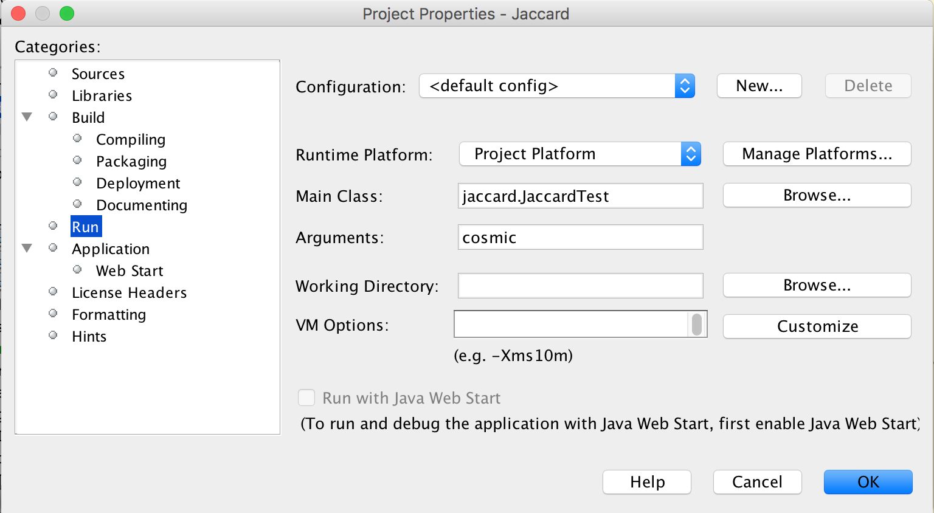Collapse the Build tree node
Viewport: 934px width, 513px height.
pos(26,117)
